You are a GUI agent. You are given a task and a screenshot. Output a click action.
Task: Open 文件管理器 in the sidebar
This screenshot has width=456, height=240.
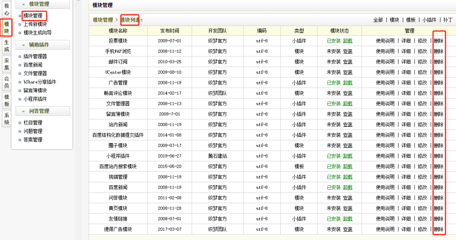[x=35, y=73]
